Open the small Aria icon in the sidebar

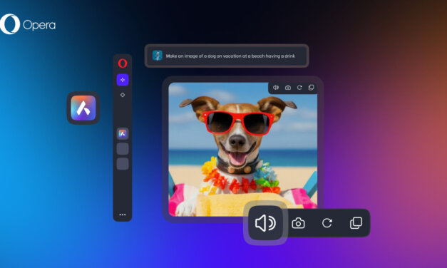(x=123, y=133)
